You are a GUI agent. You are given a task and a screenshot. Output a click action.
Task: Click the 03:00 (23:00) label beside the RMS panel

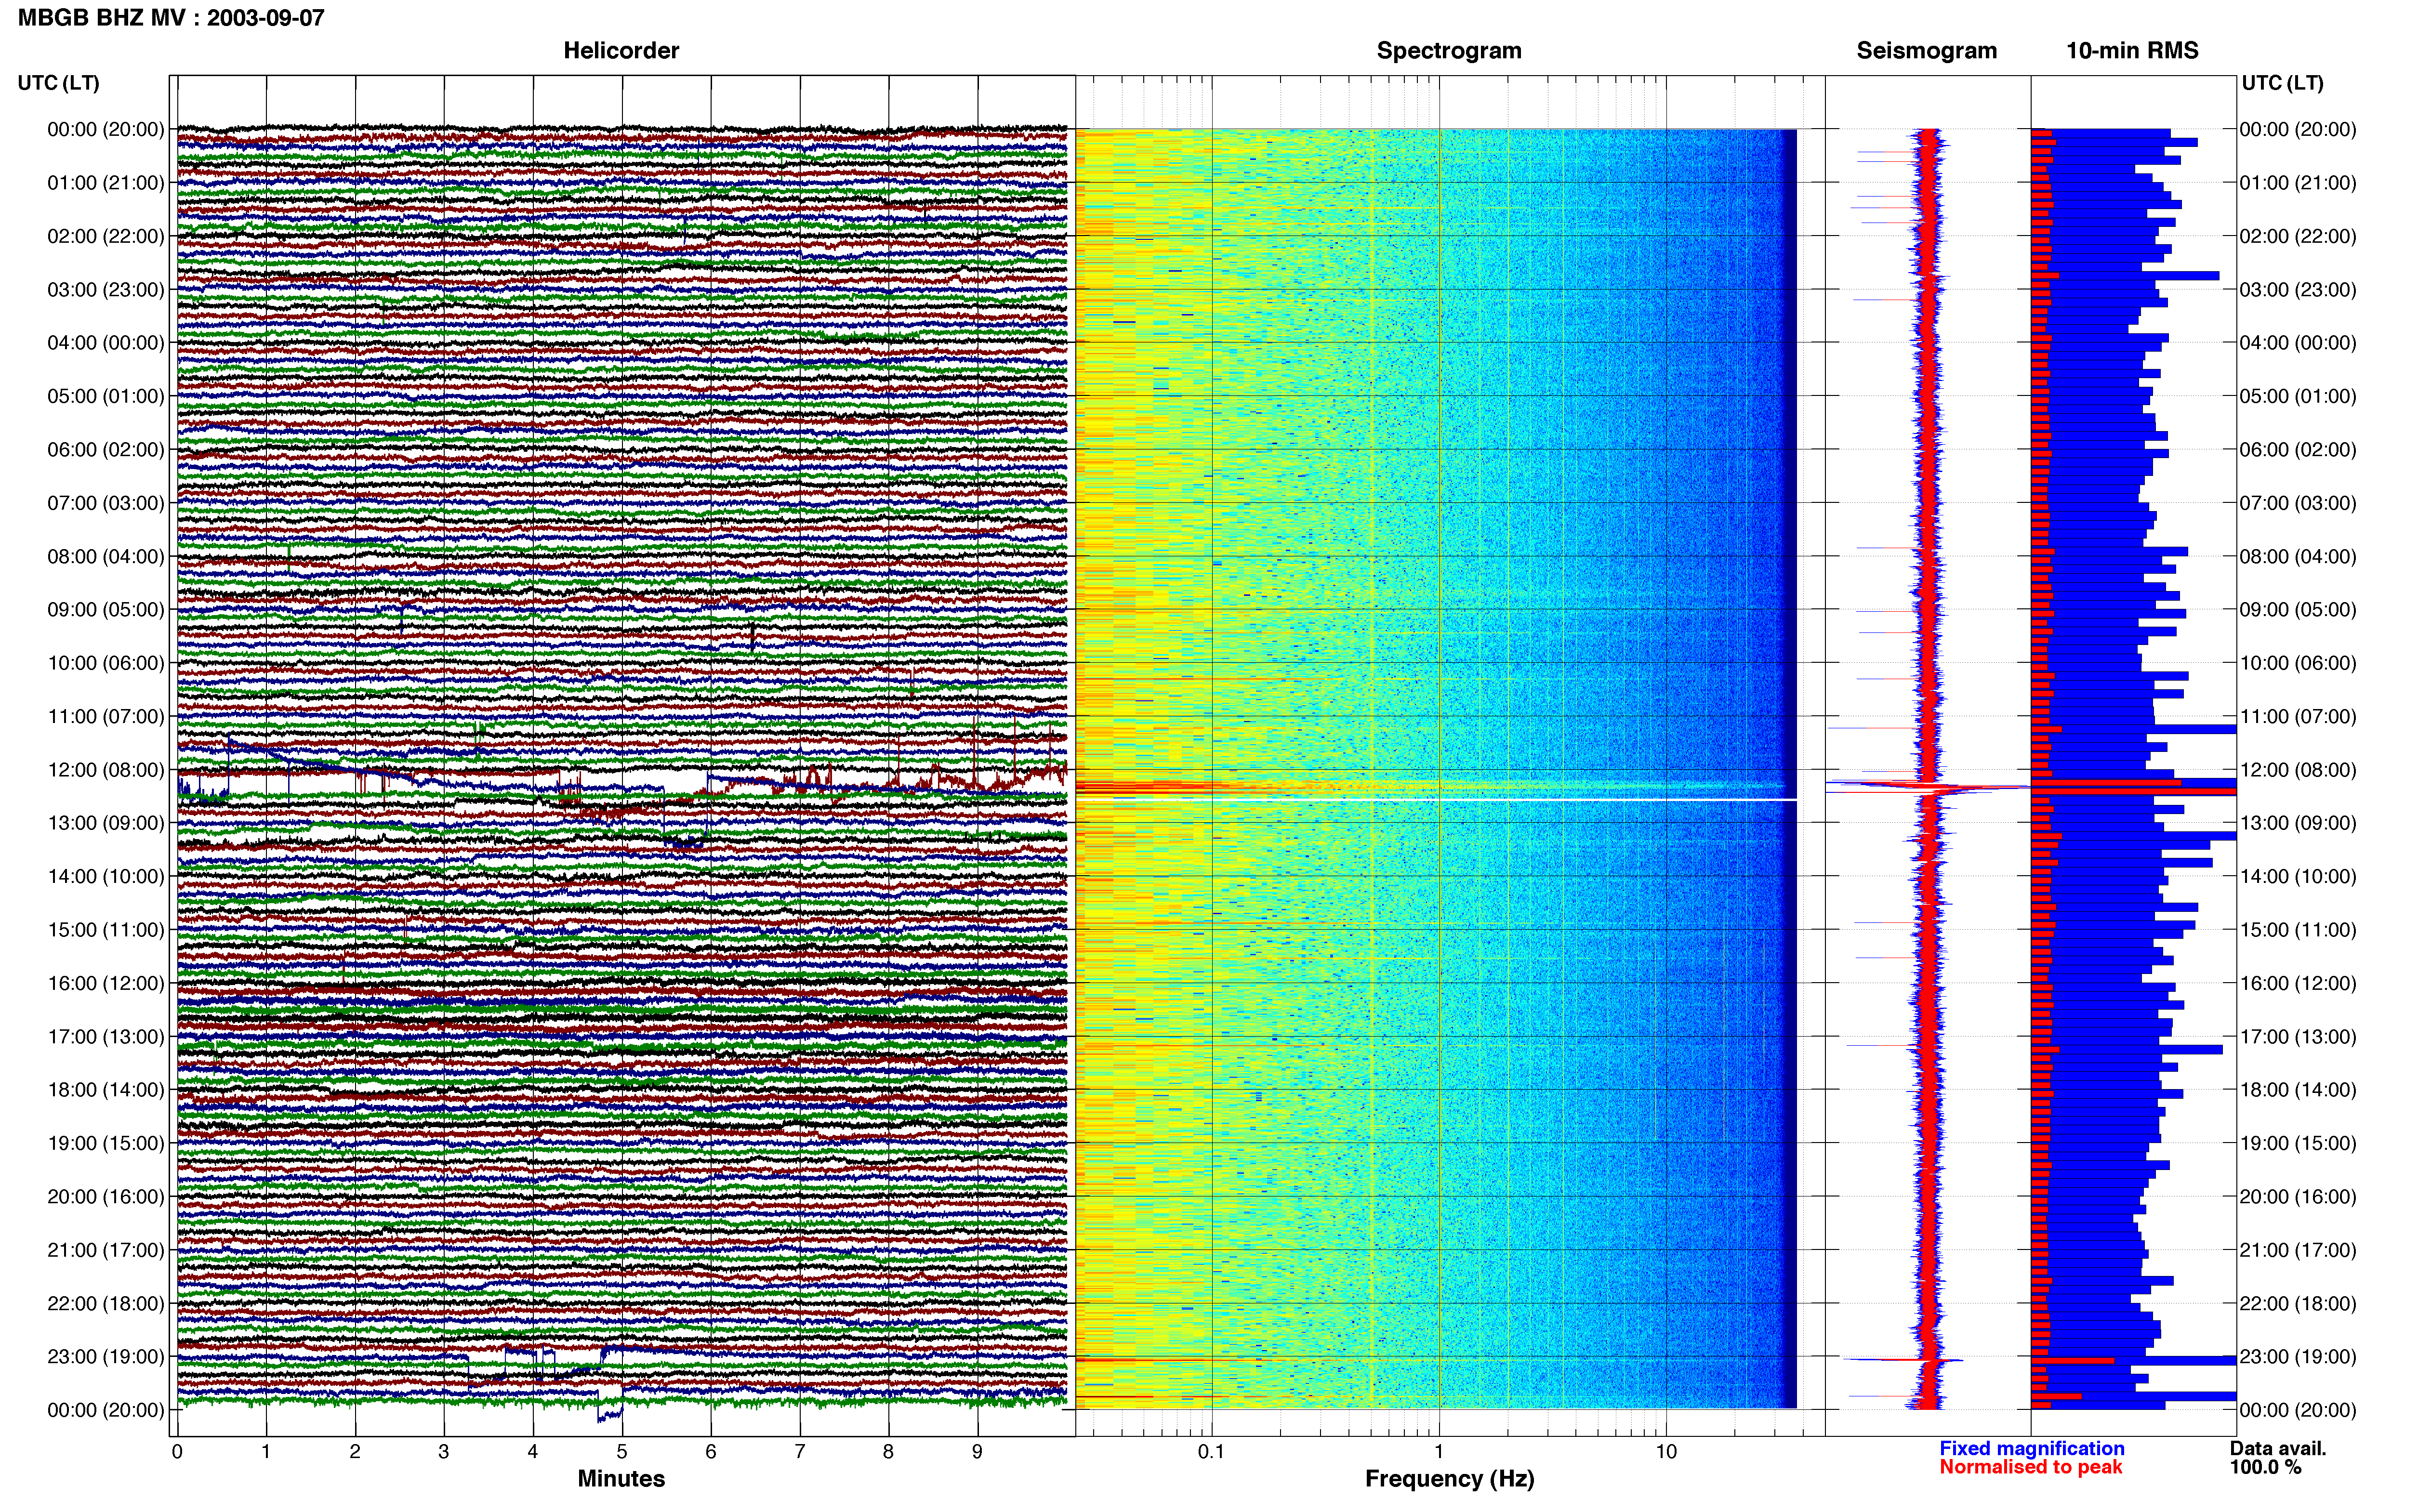2298,290
